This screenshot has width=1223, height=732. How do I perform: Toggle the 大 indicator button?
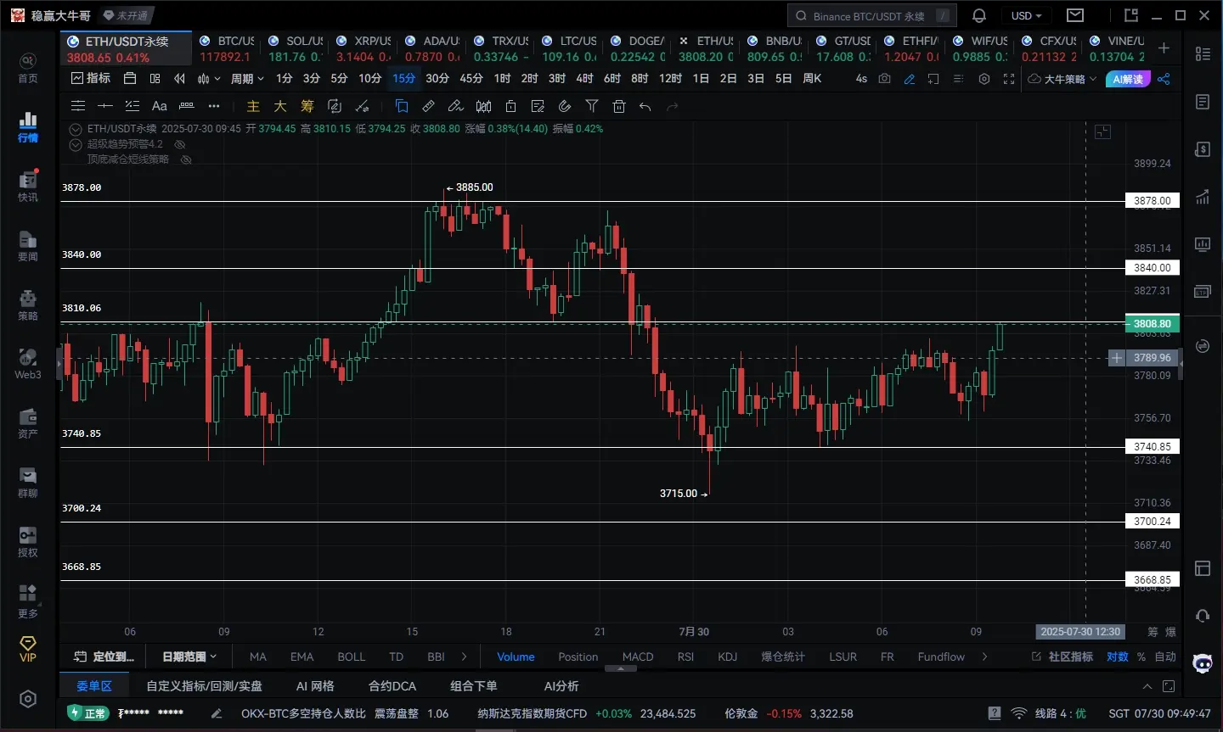pos(280,106)
